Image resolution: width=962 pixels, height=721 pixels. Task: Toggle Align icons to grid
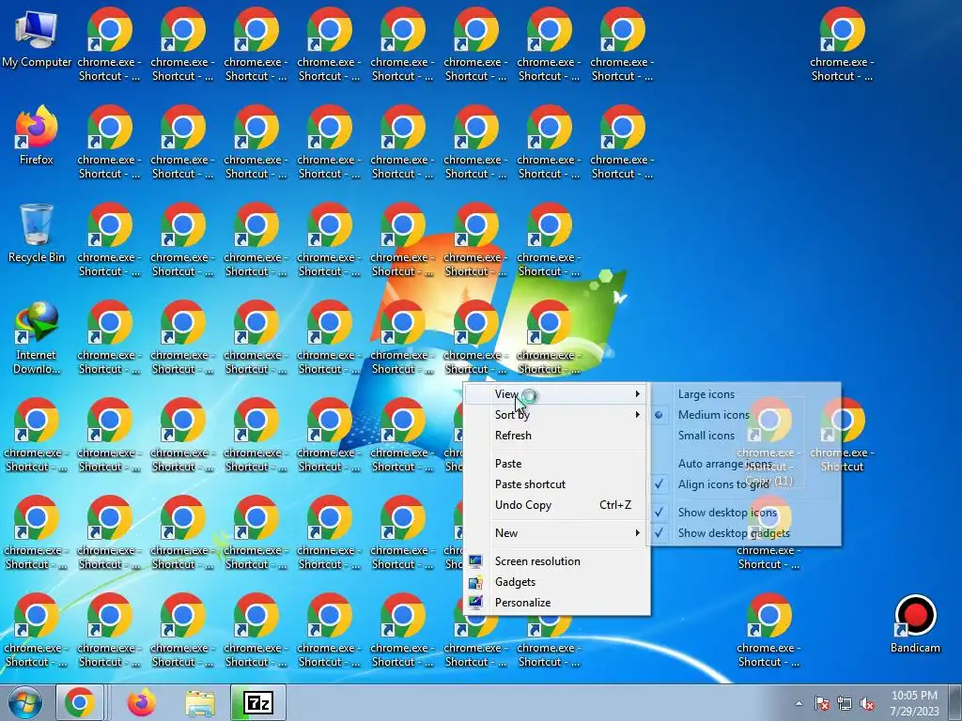(745, 484)
